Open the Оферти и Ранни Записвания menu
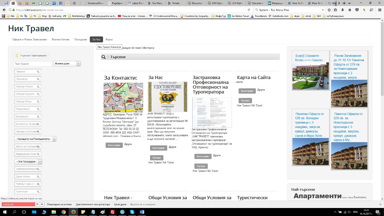This screenshot has height=216, width=384. 30,39
